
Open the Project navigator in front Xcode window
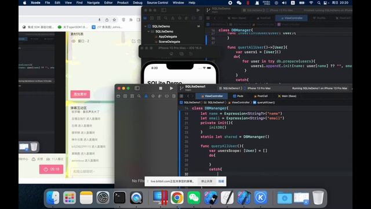118,96
